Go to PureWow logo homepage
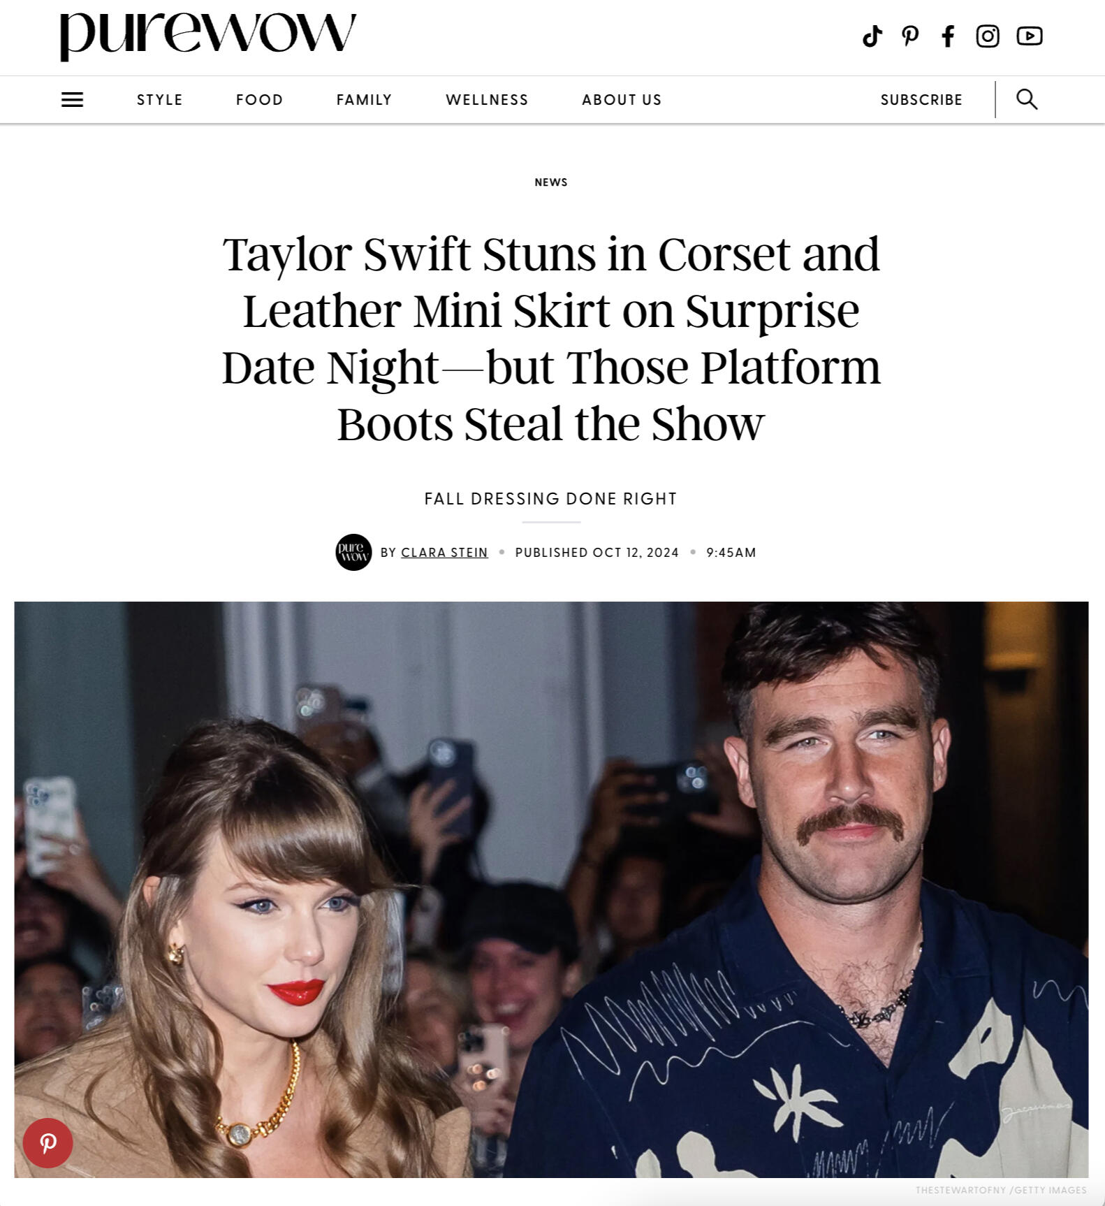This screenshot has height=1206, width=1105. [x=208, y=36]
